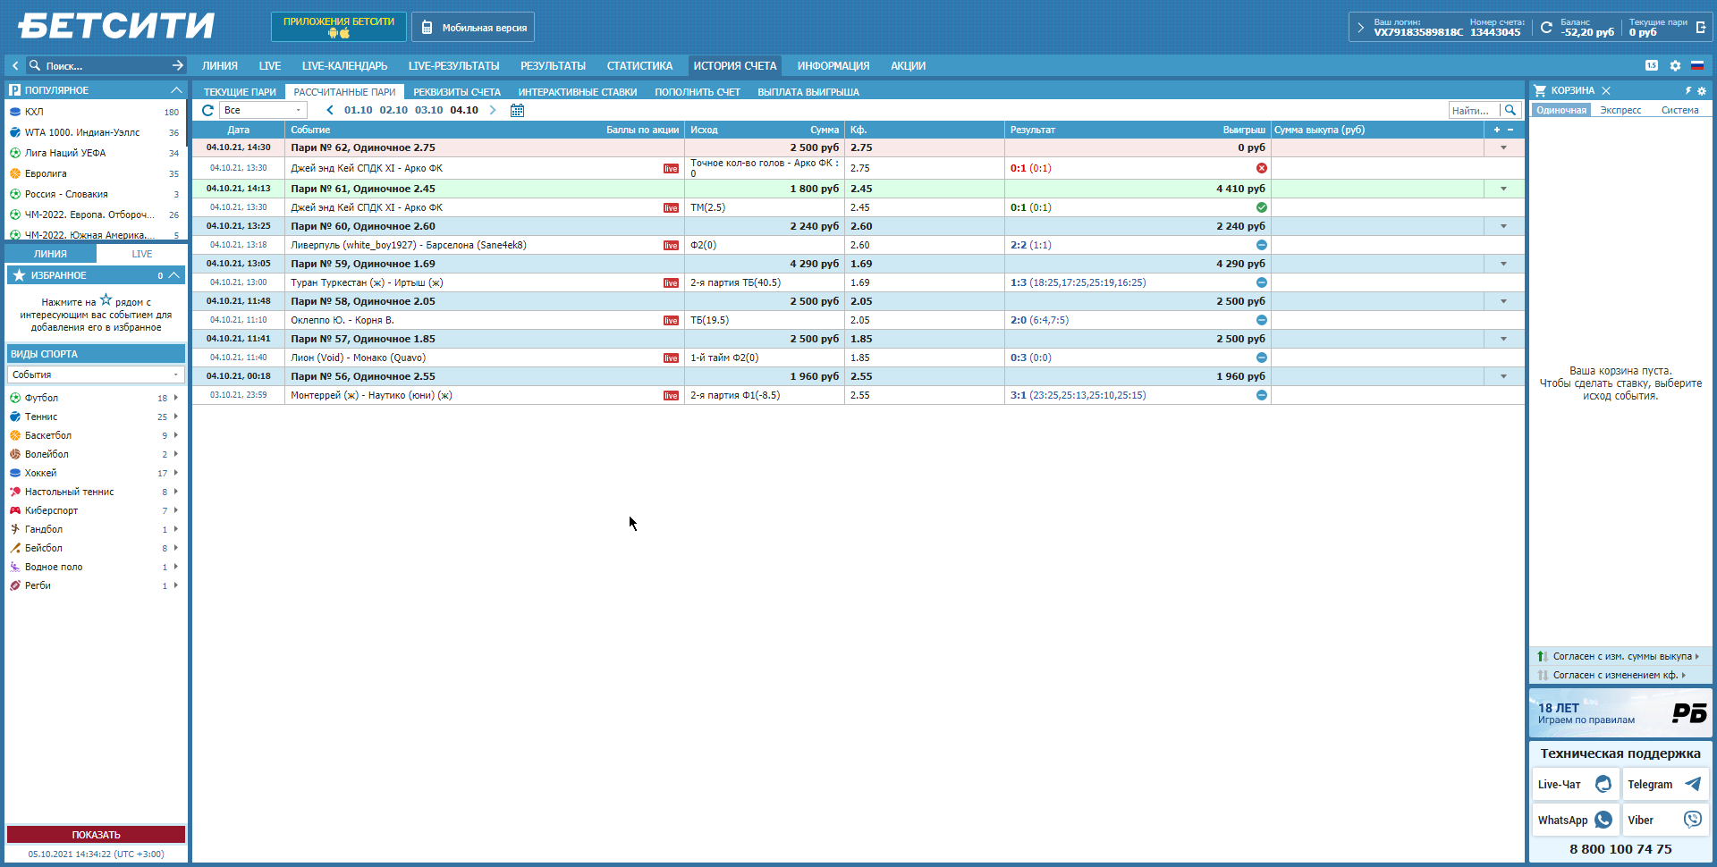The image size is (1717, 867).
Task: Open the calendar date picker icon
Action: click(517, 111)
